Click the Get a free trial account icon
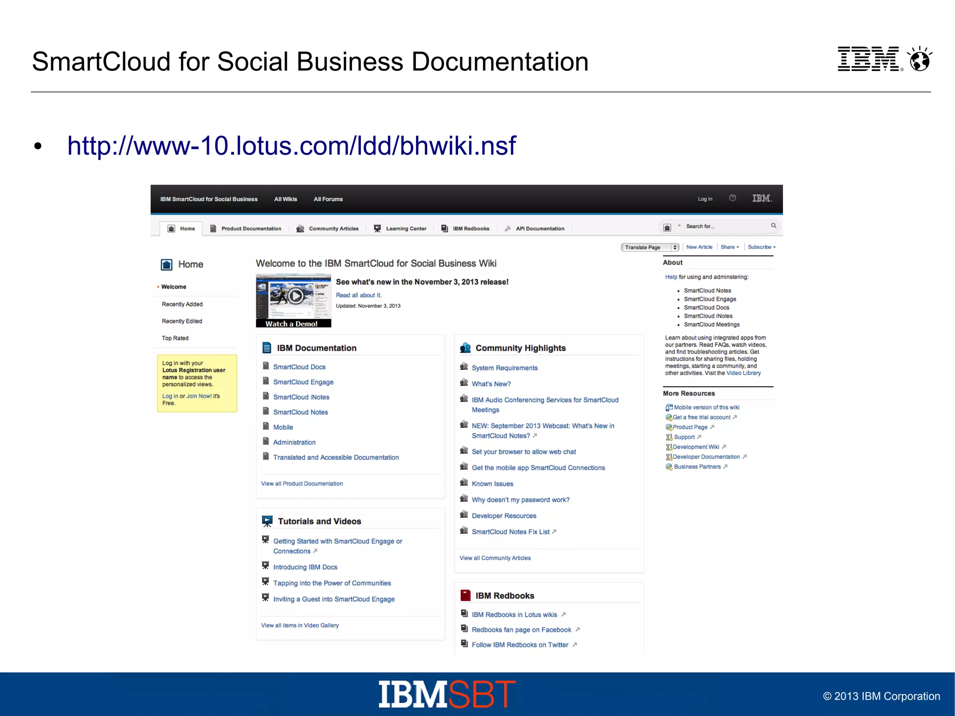Image resolution: width=955 pixels, height=716 pixels. point(669,417)
